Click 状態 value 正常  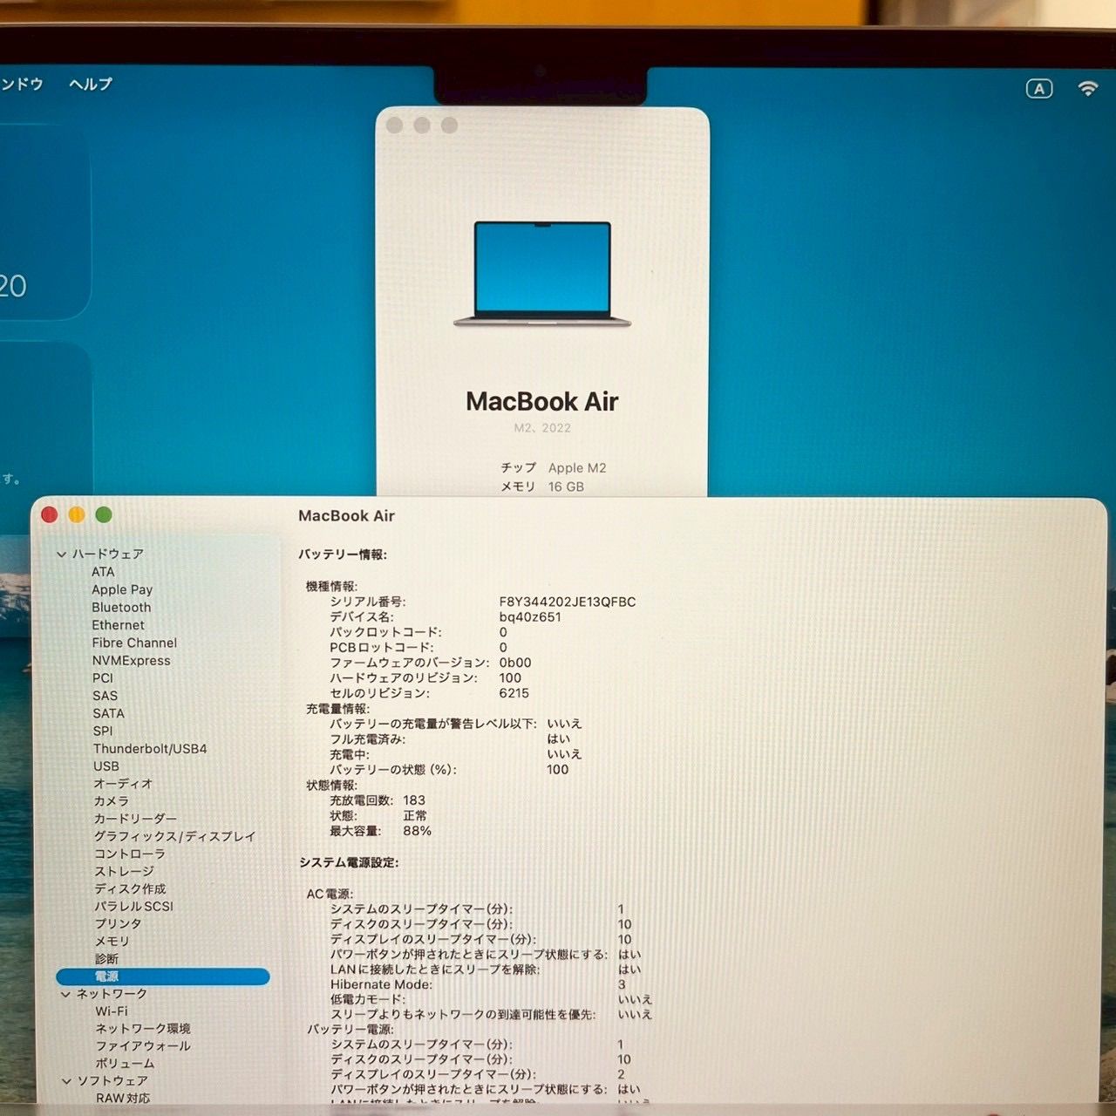pos(415,816)
